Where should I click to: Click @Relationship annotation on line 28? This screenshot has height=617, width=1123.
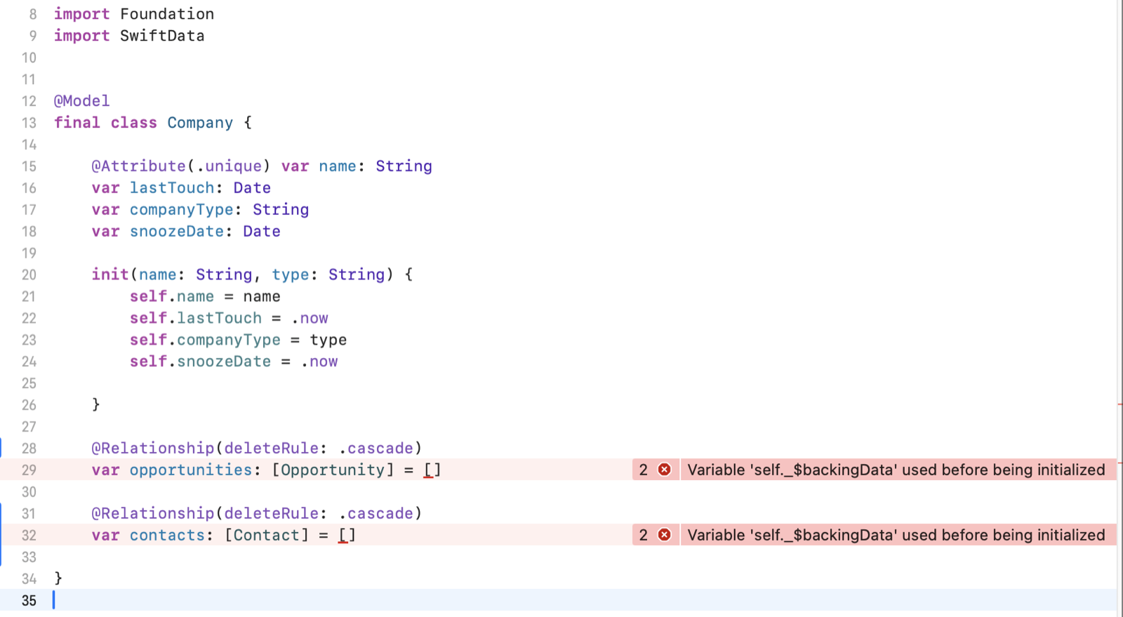(257, 448)
